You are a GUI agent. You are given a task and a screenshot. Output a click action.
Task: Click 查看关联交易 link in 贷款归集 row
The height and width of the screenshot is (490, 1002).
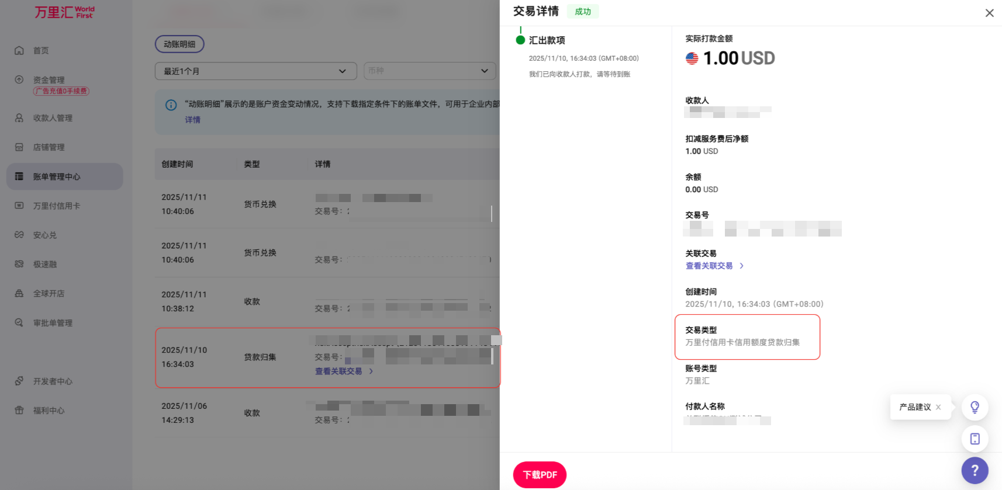338,371
